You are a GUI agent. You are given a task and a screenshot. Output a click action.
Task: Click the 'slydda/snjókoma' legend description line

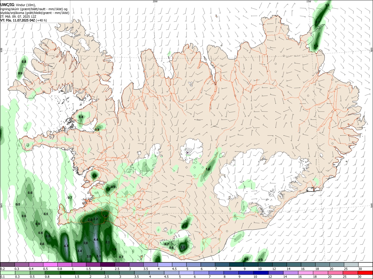point(35,13)
